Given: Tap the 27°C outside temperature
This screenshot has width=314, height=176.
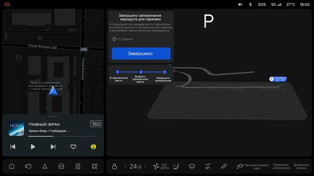Looking at the screenshot, I should tap(290, 4).
